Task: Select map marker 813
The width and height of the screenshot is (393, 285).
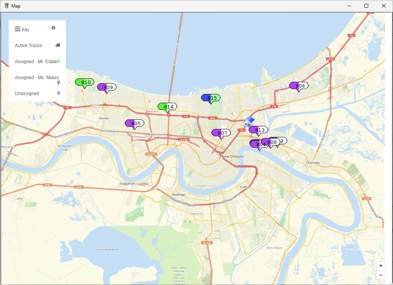Action: [258, 130]
